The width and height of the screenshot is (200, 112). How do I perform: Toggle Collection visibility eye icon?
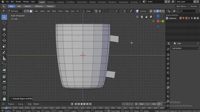coord(189,18)
